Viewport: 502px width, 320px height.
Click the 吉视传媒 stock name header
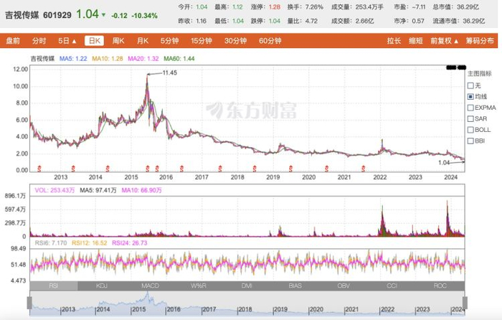(22, 15)
